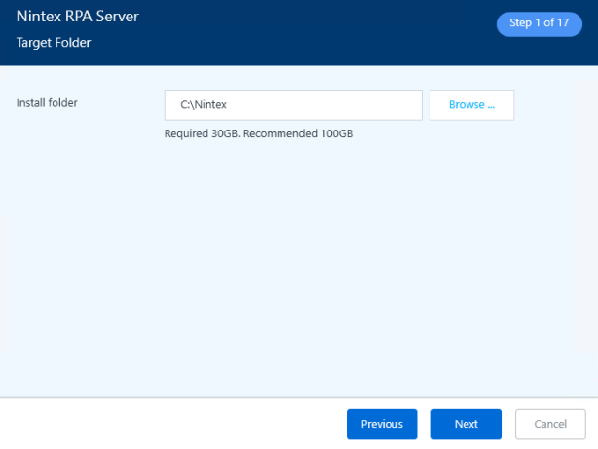Go back with the Previous button
This screenshot has height=449, width=598.
pos(382,424)
